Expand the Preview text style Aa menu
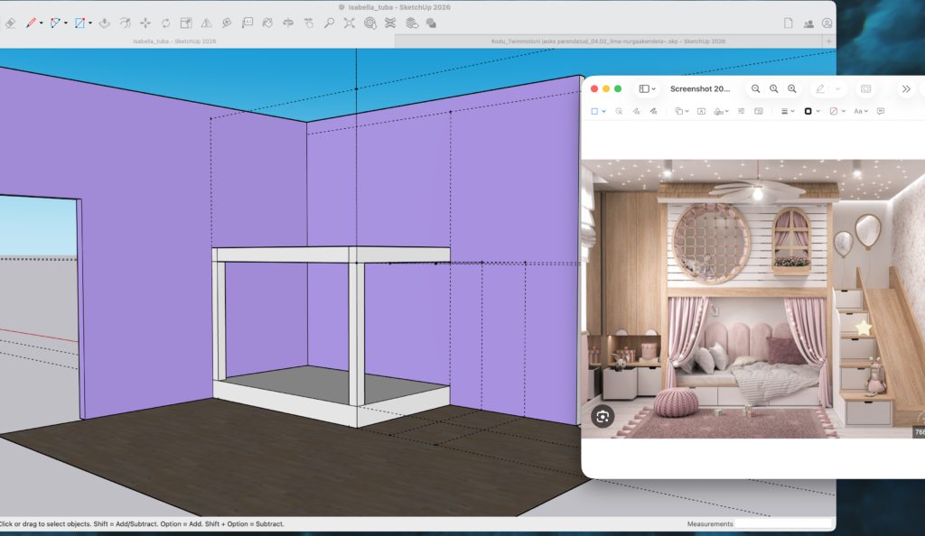The width and height of the screenshot is (925, 536). pyautogui.click(x=860, y=111)
